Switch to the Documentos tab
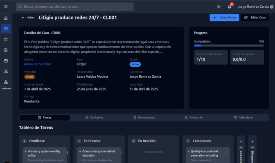The width and height of the screenshot is (275, 163). [x=144, y=118]
